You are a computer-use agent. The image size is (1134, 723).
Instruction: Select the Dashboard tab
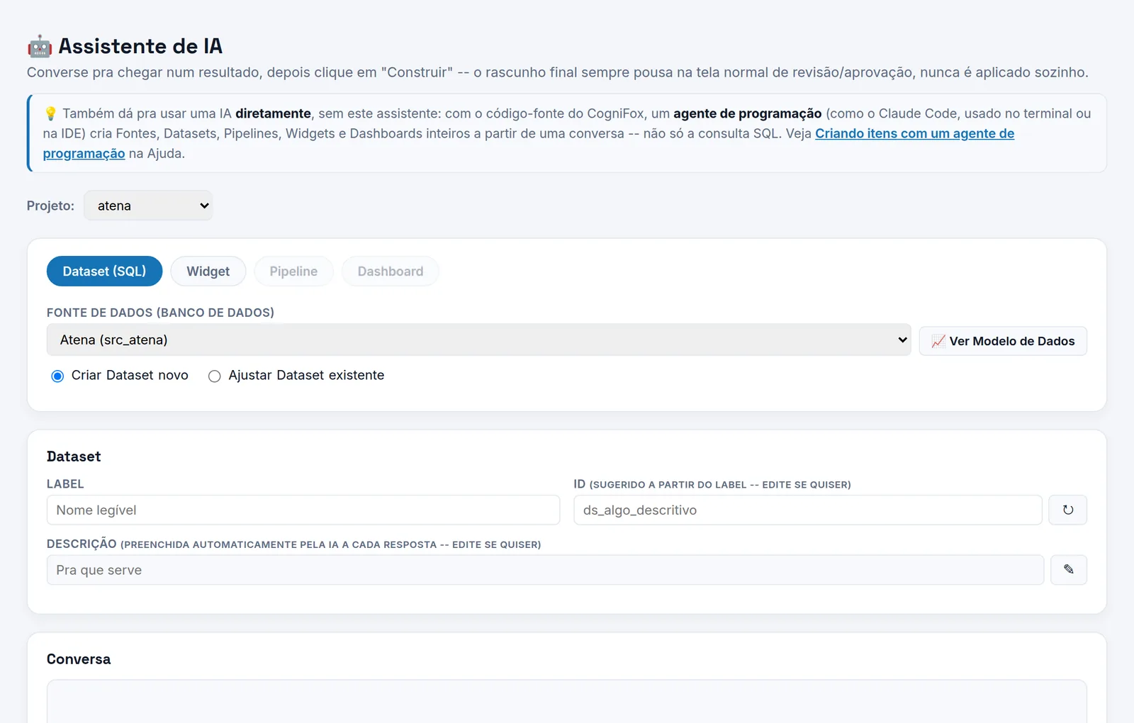(x=390, y=271)
